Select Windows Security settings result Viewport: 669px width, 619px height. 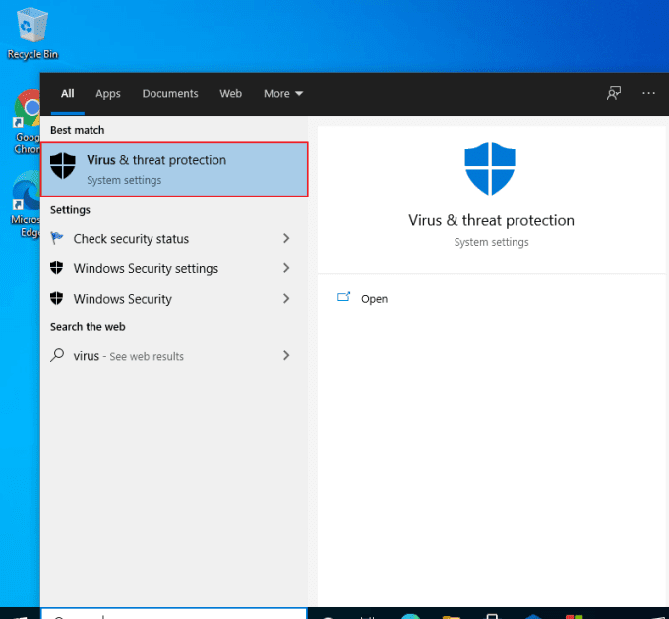174,268
